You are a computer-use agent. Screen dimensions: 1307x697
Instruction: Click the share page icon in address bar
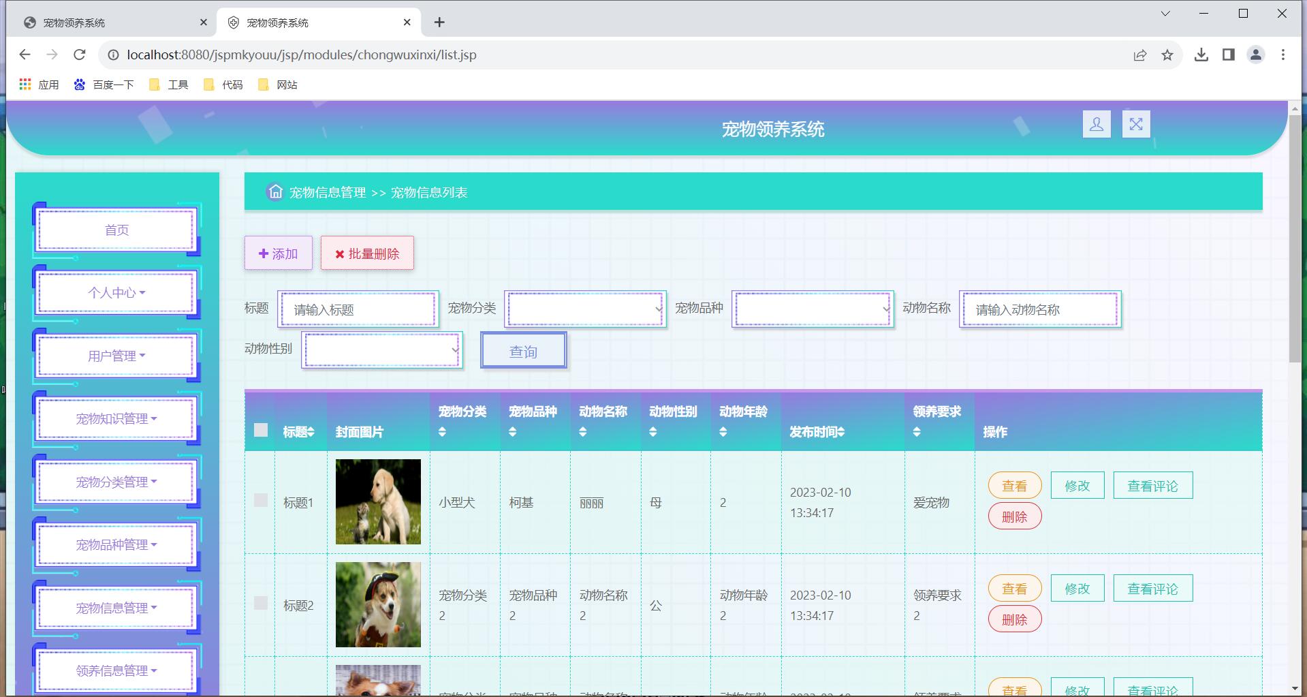click(1140, 55)
